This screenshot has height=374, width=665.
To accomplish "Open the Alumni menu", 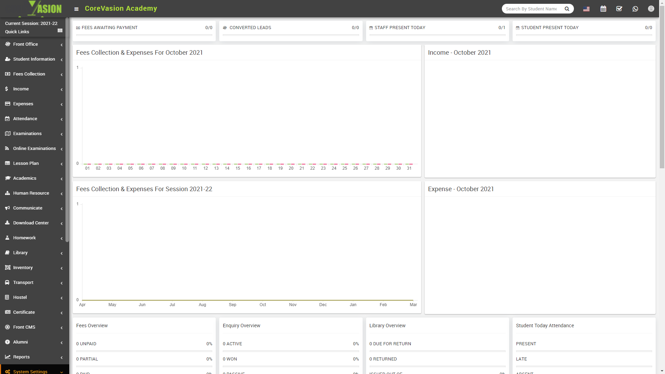I will (34, 342).
